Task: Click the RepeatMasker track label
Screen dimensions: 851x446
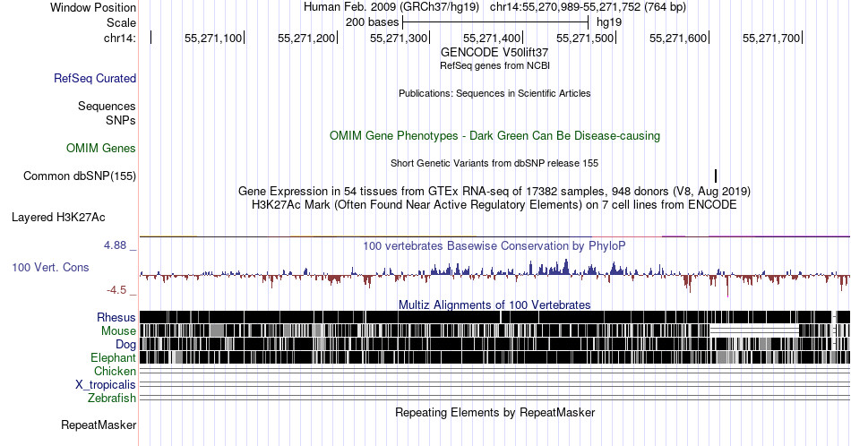Action: click(x=99, y=425)
